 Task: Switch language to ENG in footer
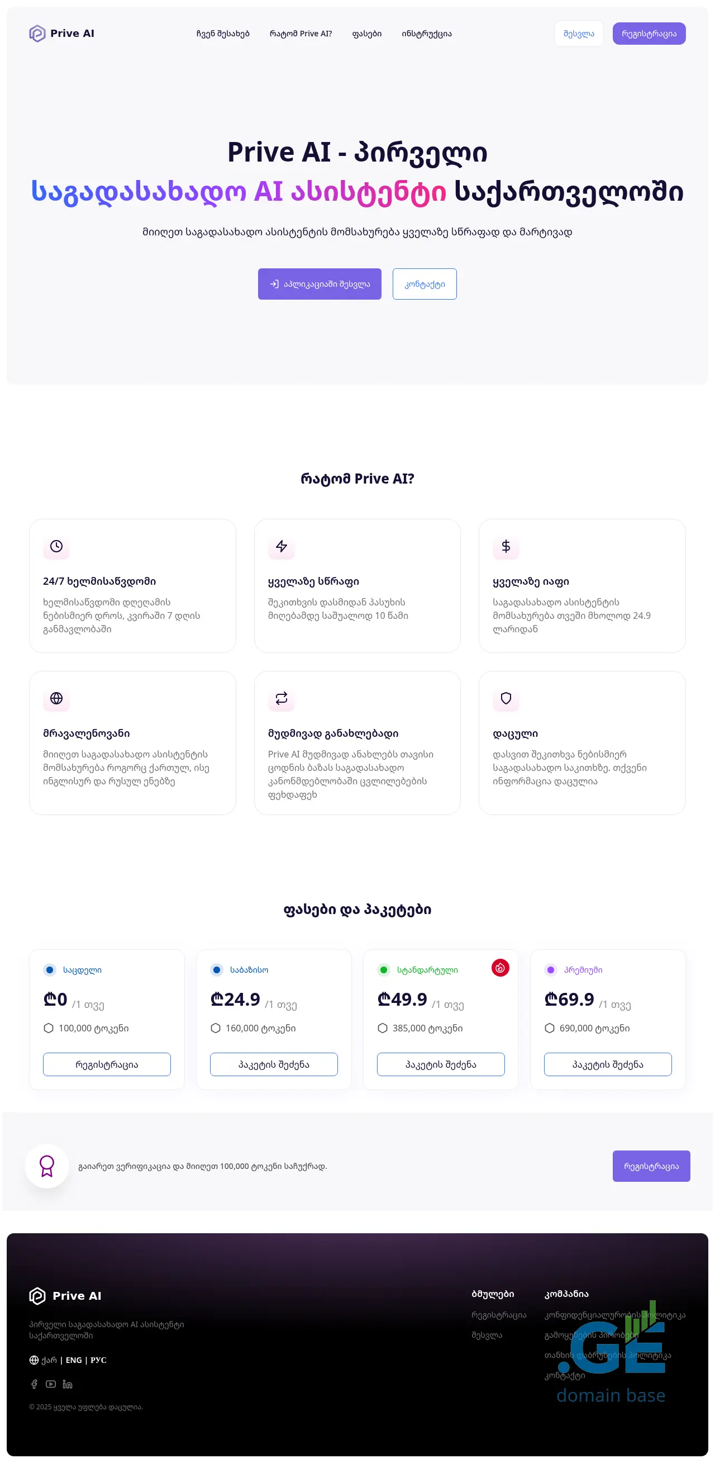[74, 1360]
